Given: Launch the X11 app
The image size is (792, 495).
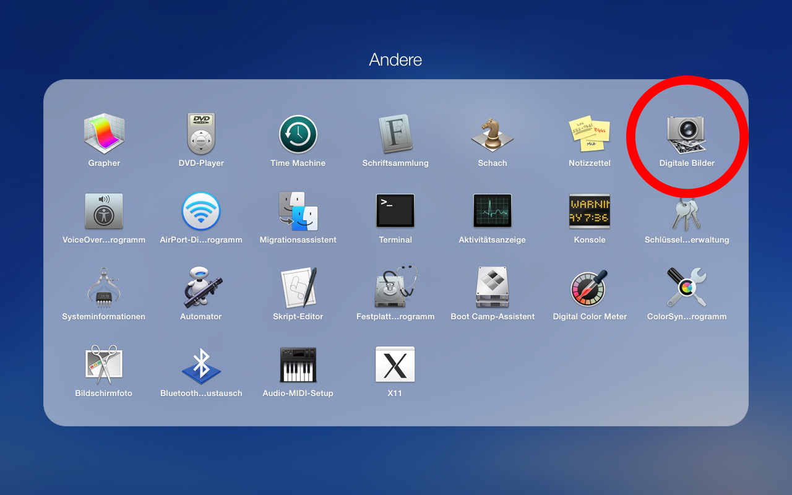Looking at the screenshot, I should pyautogui.click(x=395, y=364).
